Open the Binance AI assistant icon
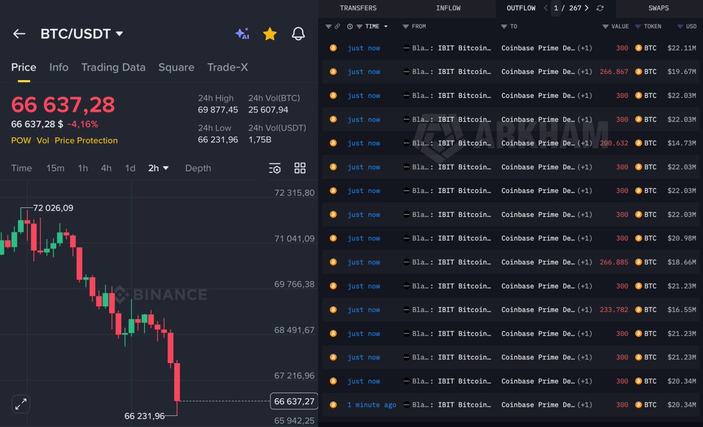This screenshot has height=427, width=703. (242, 33)
